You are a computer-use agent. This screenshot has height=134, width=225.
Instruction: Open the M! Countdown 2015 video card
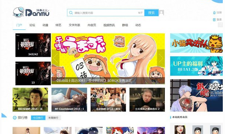pos(69,100)
